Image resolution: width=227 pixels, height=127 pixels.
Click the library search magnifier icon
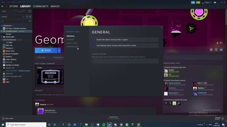(x=3, y=21)
